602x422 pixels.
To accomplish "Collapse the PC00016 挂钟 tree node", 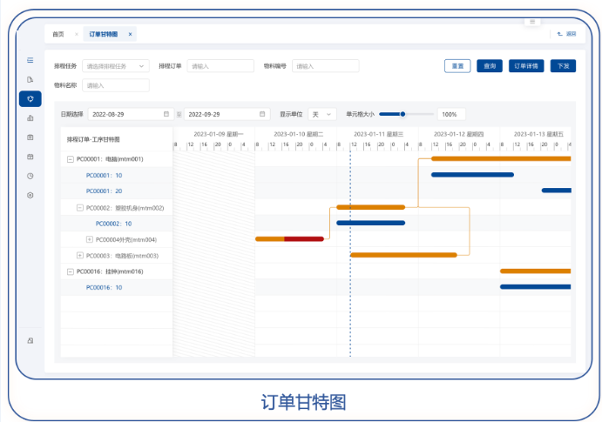I will 71,271.
